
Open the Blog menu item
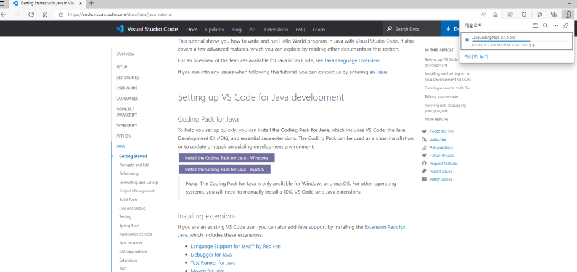tap(237, 30)
